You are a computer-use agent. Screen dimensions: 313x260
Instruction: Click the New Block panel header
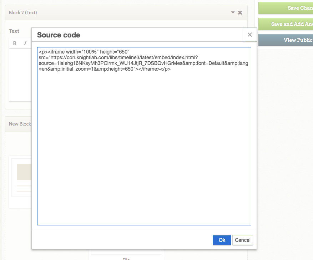click(20, 124)
